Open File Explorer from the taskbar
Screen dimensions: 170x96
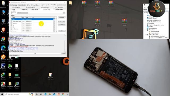coord(50,94)
